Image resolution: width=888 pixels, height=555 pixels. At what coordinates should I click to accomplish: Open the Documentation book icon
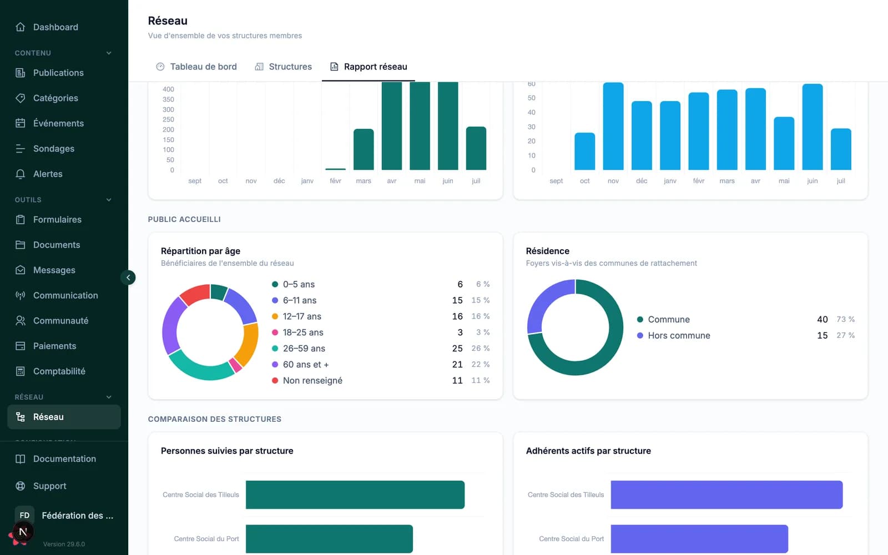(21, 459)
